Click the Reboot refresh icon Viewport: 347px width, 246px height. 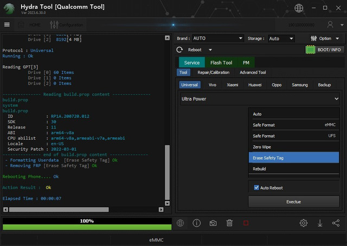179,49
